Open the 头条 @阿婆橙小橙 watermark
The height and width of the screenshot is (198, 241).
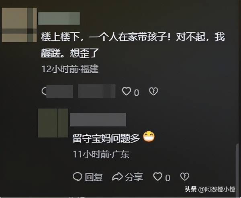(x=210, y=189)
